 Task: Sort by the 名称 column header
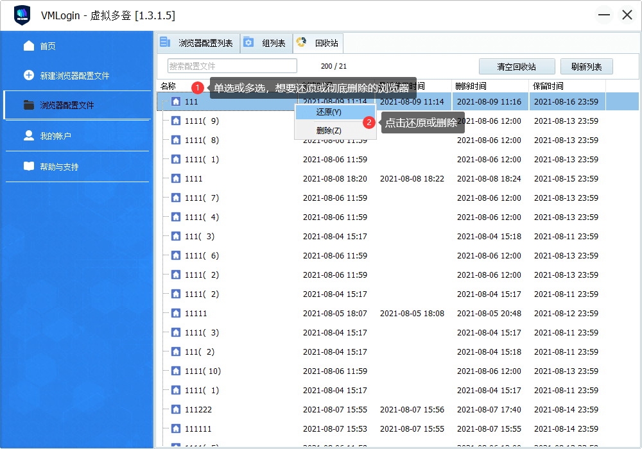pyautogui.click(x=168, y=86)
